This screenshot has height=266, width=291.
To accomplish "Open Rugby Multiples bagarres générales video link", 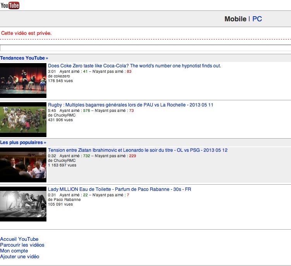I will 130,105.
